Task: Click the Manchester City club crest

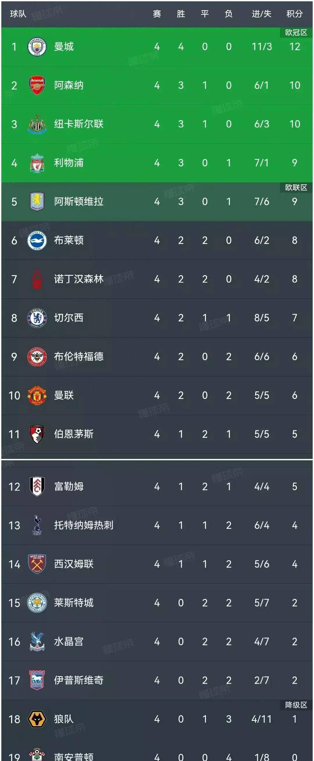Action: pyautogui.click(x=37, y=47)
